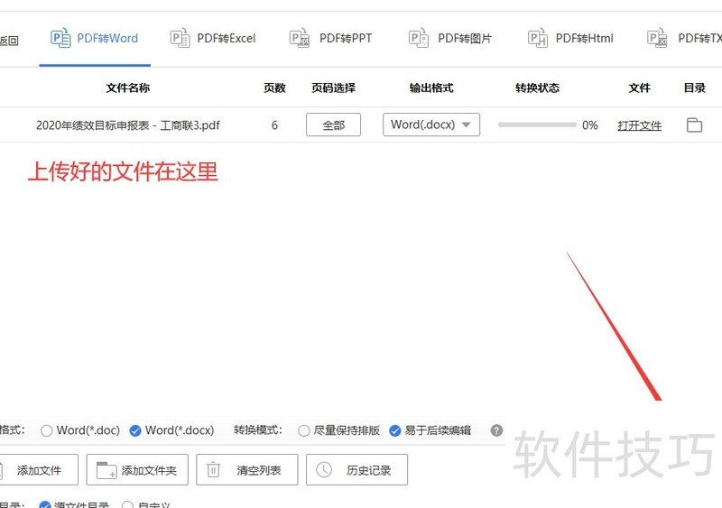Select the Word(*.docx) radio button

click(x=135, y=430)
